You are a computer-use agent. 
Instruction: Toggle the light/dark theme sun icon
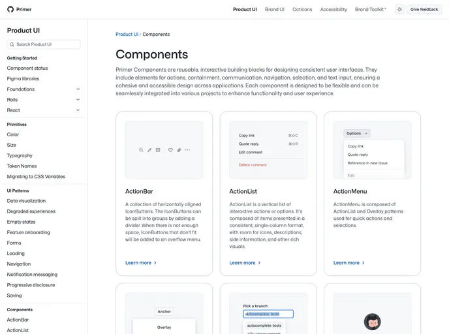click(399, 9)
